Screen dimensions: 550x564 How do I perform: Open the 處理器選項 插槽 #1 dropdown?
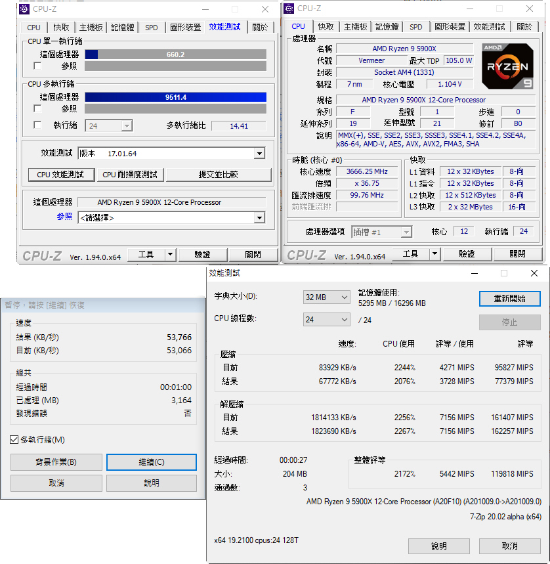(381, 232)
